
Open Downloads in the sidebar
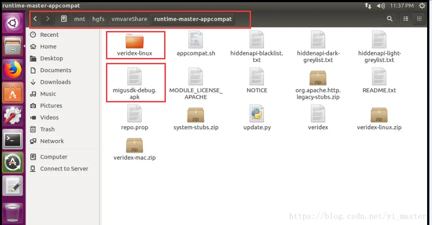[55, 82]
